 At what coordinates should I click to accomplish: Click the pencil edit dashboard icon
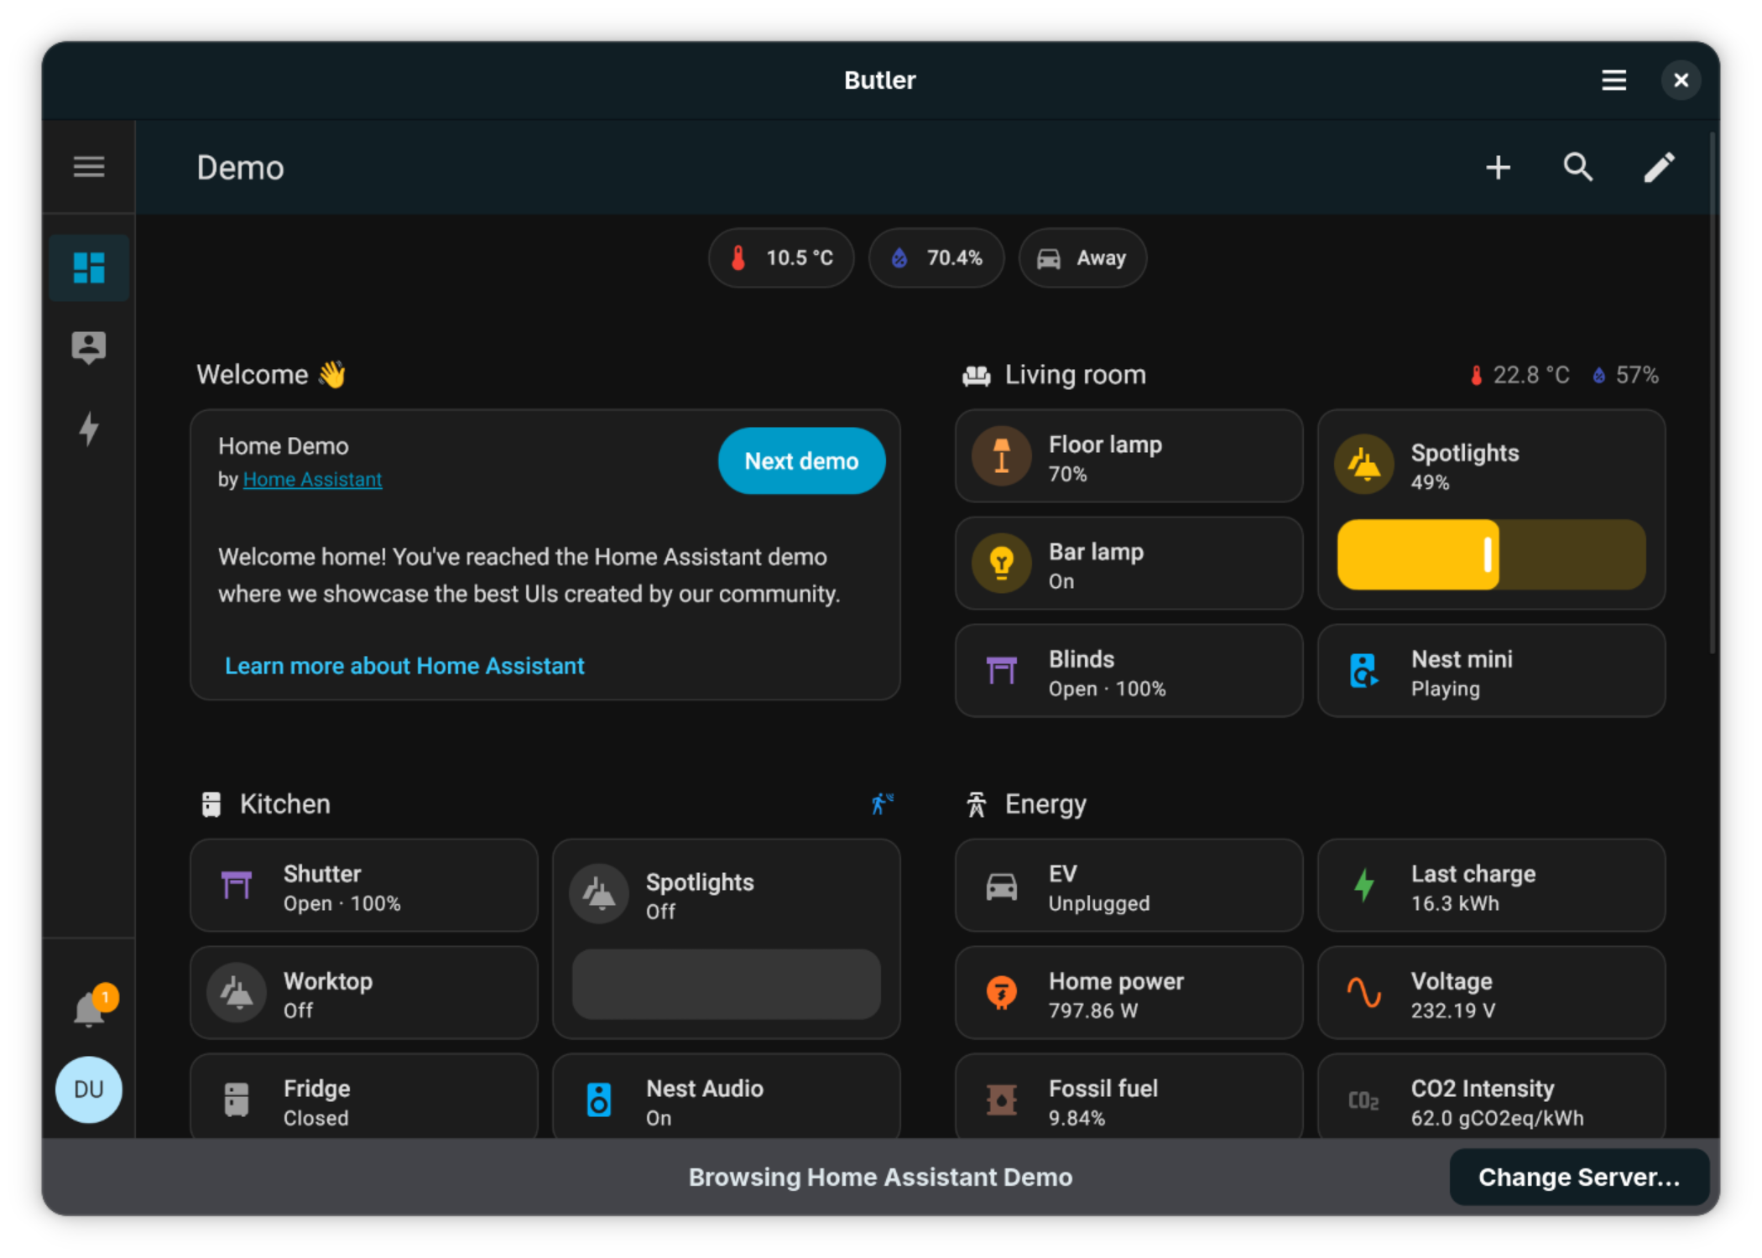1658,168
